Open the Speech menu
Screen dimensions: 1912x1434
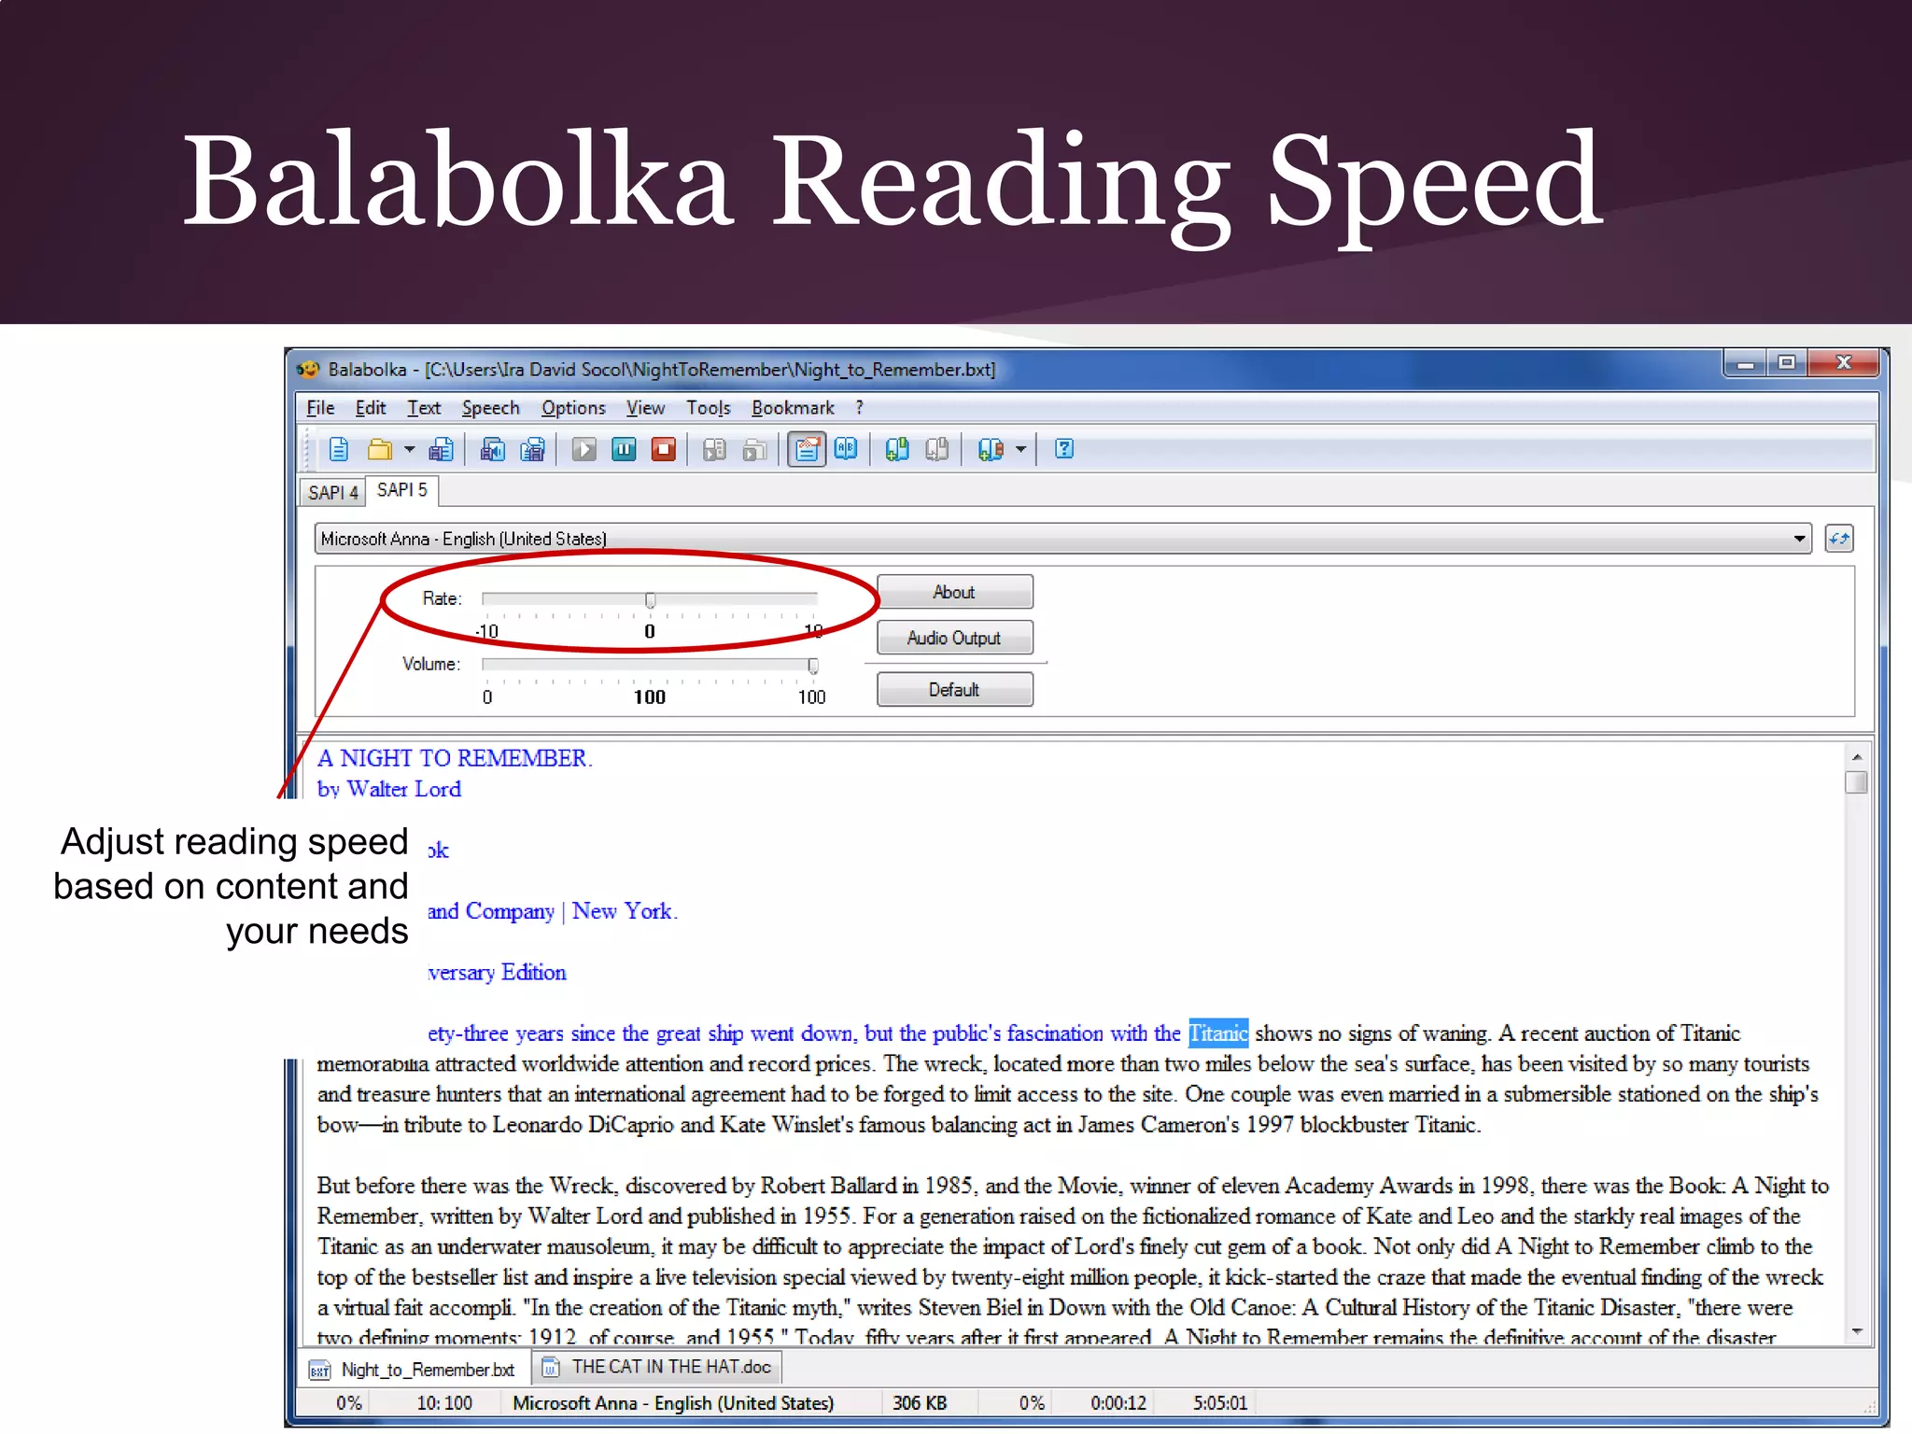[x=490, y=408]
